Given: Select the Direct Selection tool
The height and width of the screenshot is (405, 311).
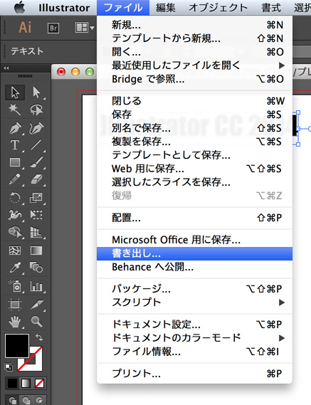Looking at the screenshot, I should pos(36,93).
